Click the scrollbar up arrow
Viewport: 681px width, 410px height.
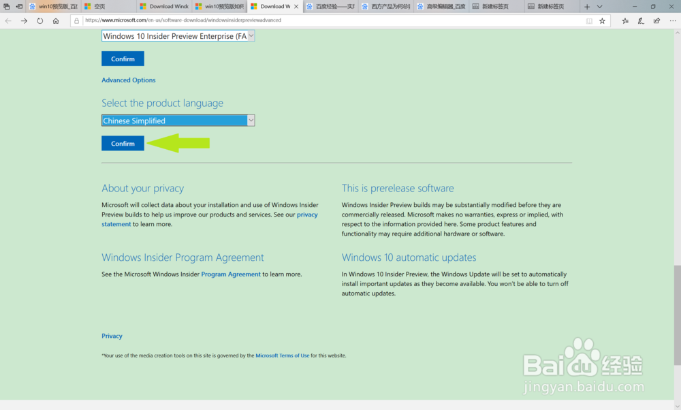(677, 33)
